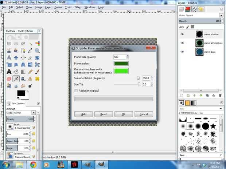
Task: Open Airbrush Mode dropdown in Tool Options
Action: click(34, 113)
